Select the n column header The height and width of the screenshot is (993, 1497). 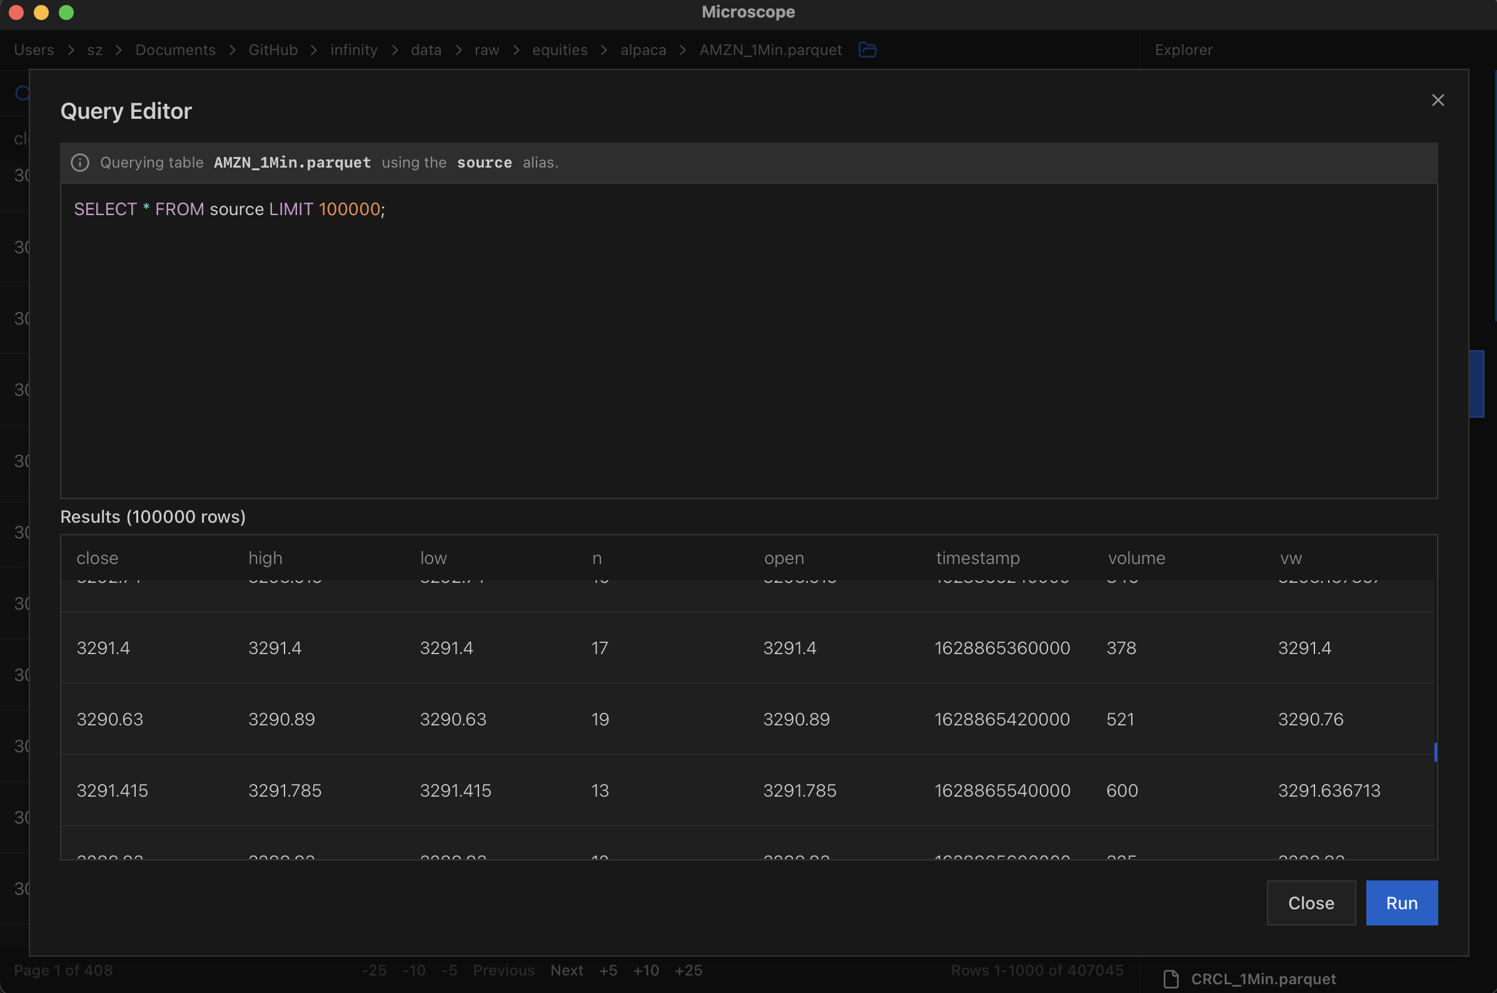pyautogui.click(x=597, y=558)
